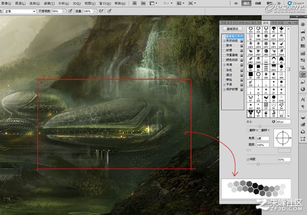Open the Navigator wheel icon in dock
Screen dimensions: 307x215
point(303,24)
